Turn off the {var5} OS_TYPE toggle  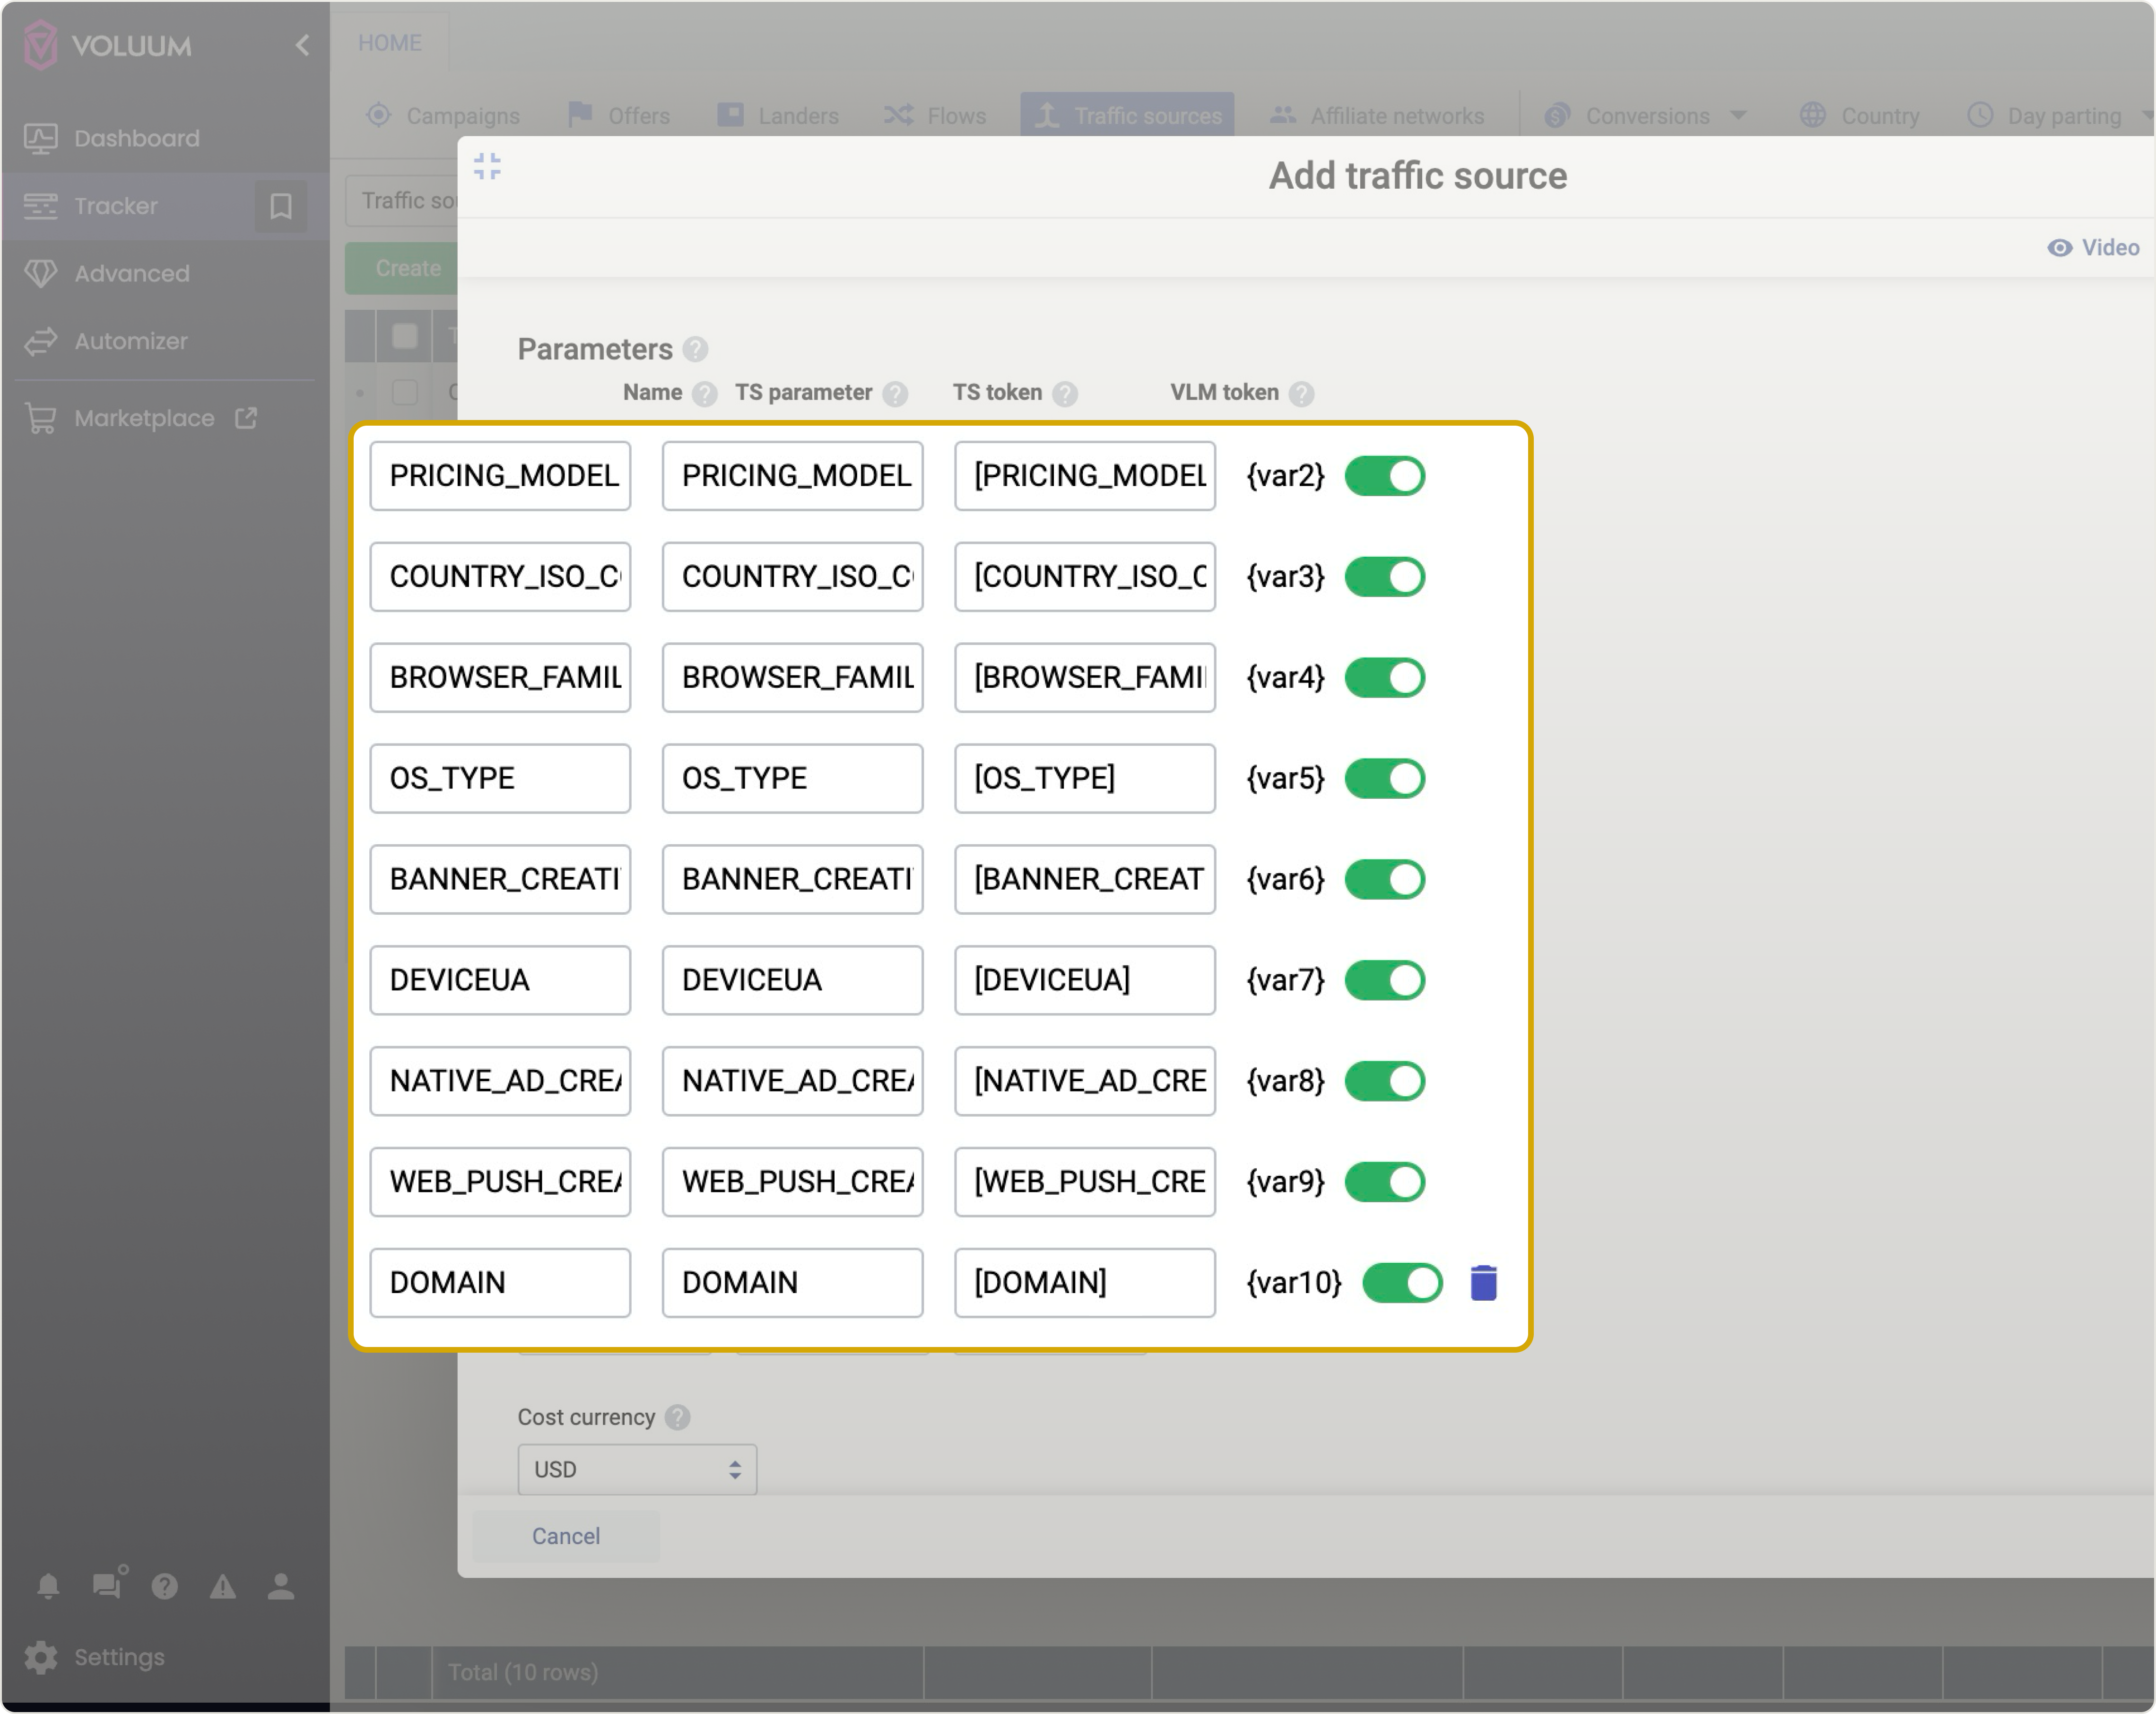pos(1384,778)
